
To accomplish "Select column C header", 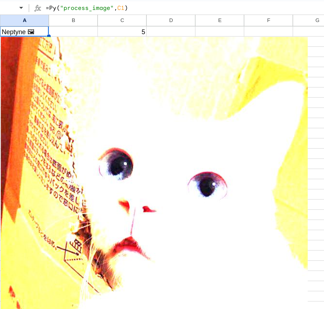I will (122, 20).
